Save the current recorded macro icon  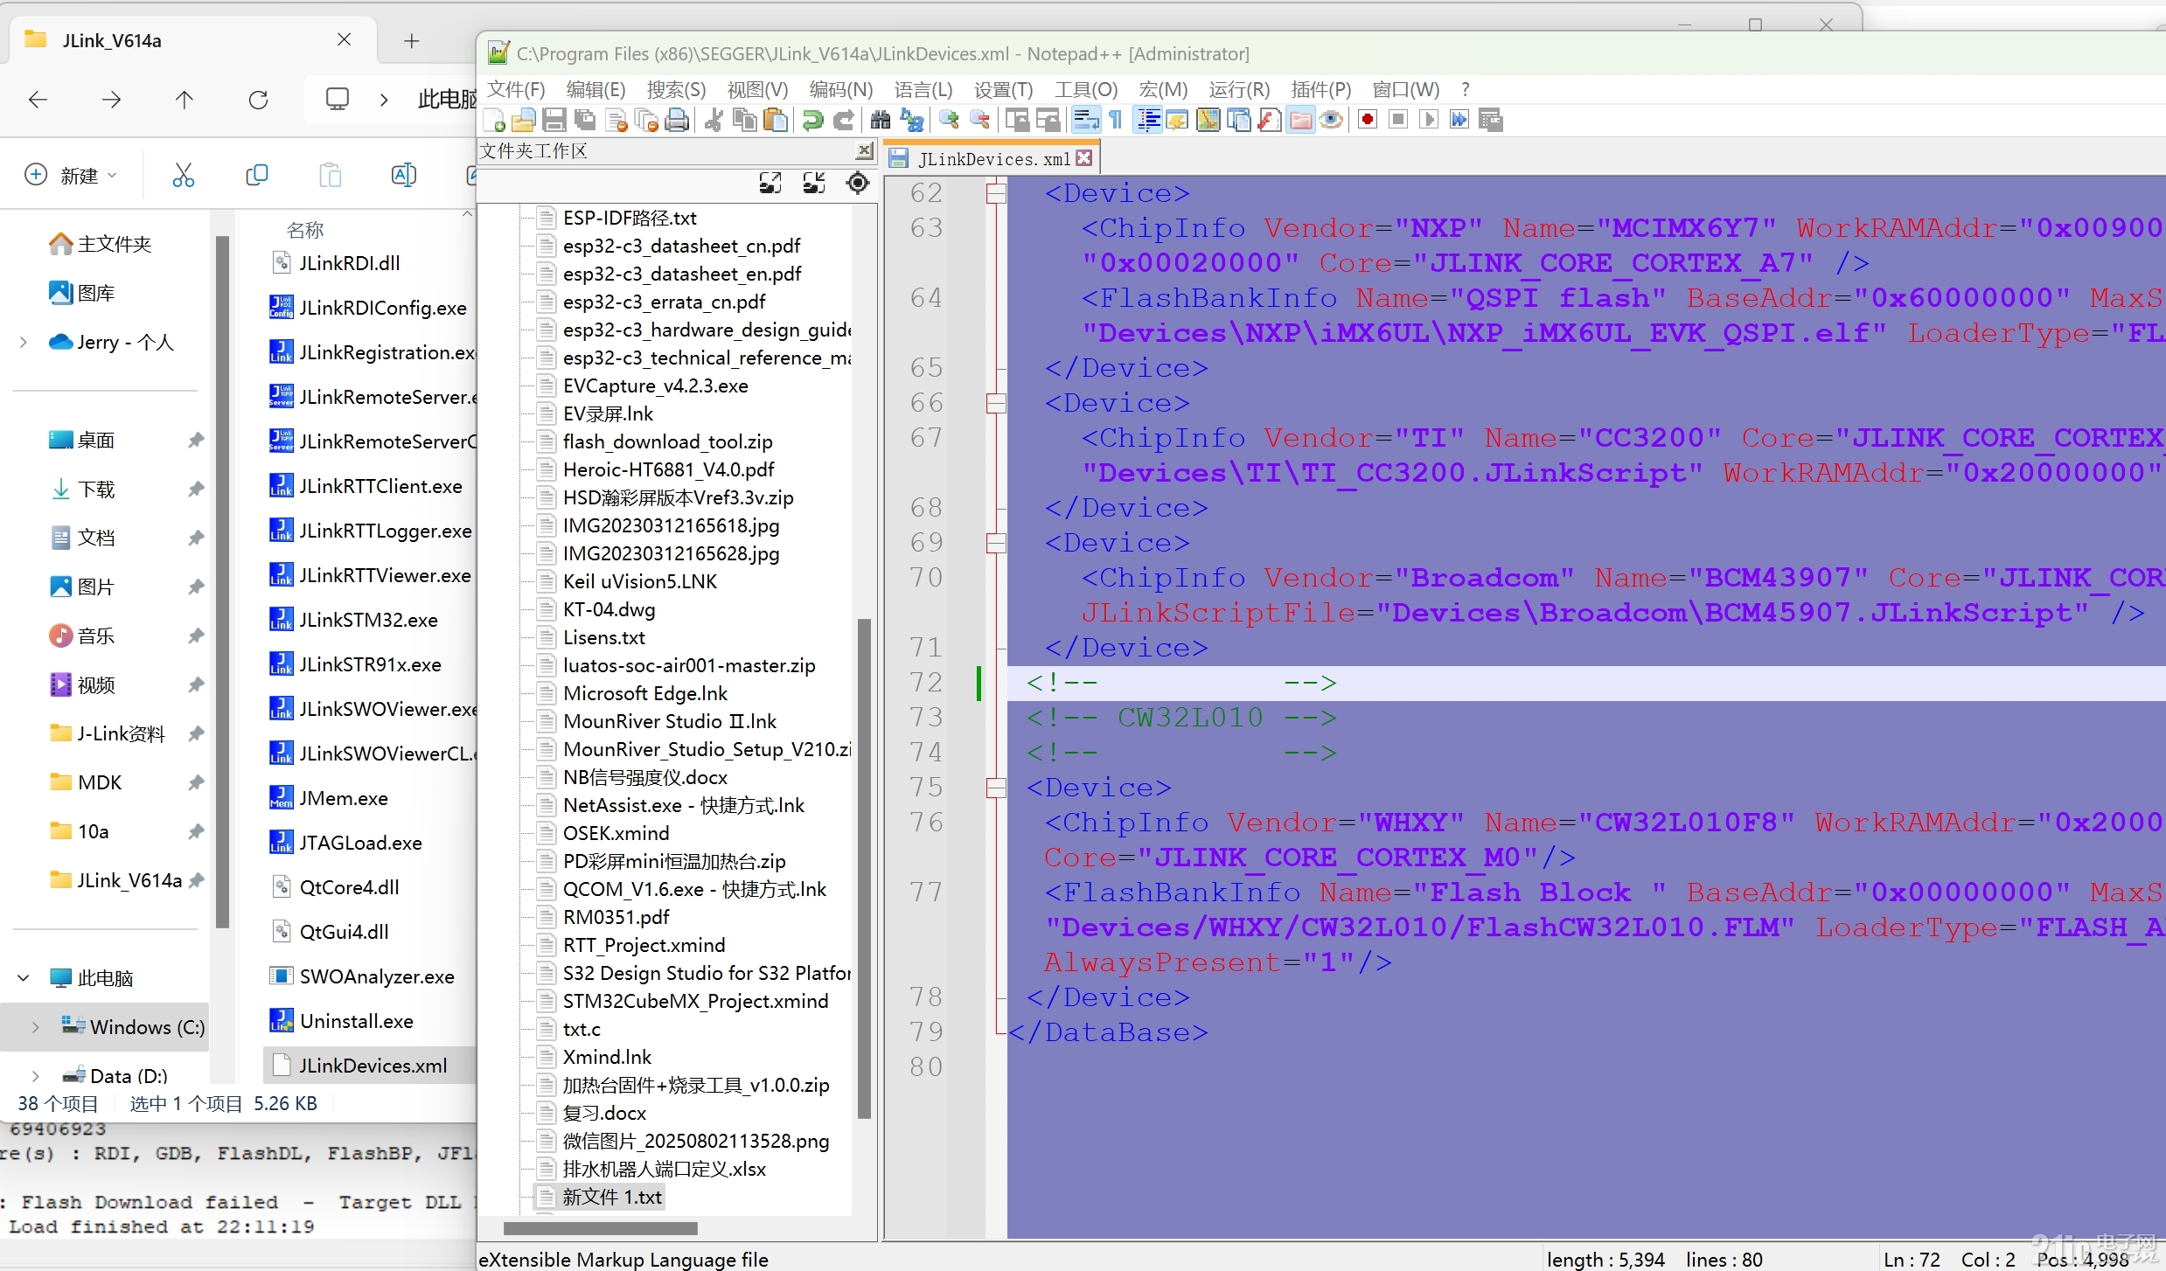tap(1490, 120)
